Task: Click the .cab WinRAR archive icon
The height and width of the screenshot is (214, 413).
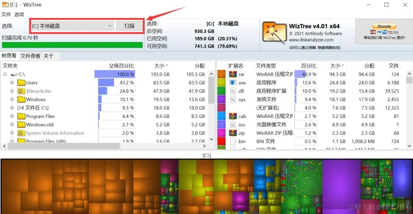Action: [233, 116]
